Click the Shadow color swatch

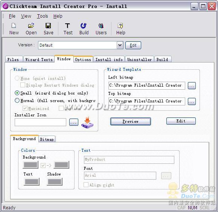click(x=55, y=181)
